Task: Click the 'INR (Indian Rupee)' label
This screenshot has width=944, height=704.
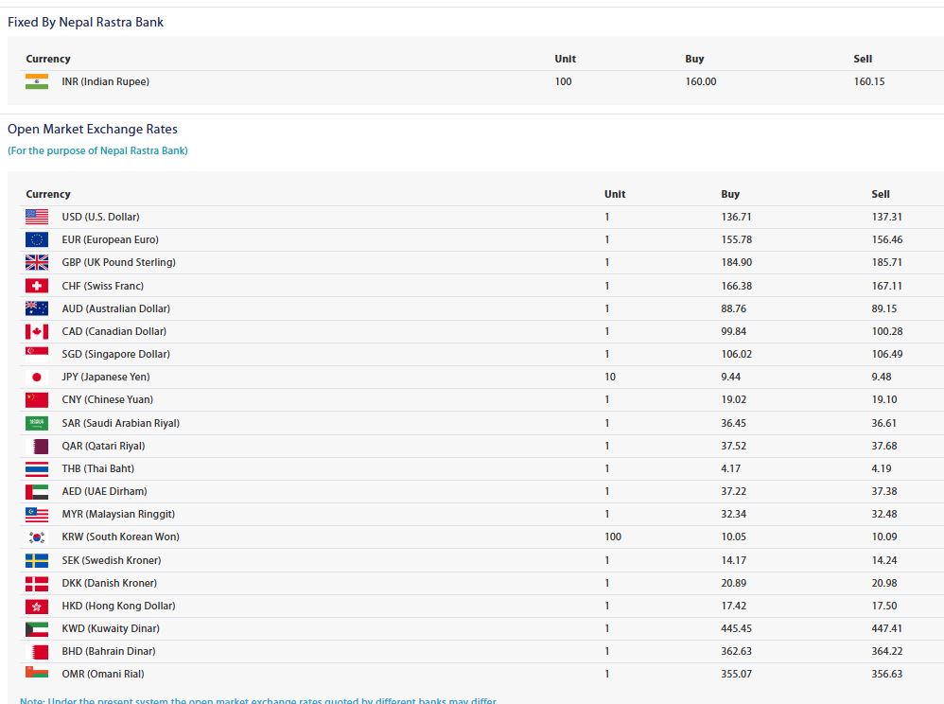Action: 105,81
